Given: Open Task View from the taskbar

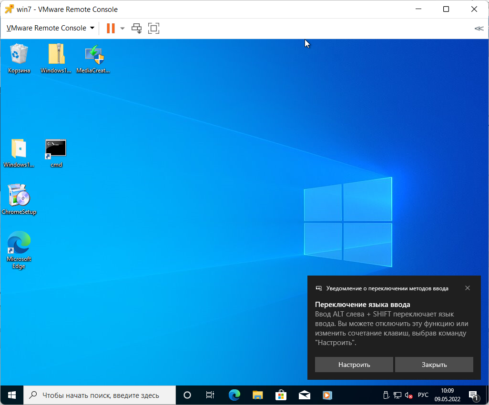Looking at the screenshot, I should [x=210, y=395].
